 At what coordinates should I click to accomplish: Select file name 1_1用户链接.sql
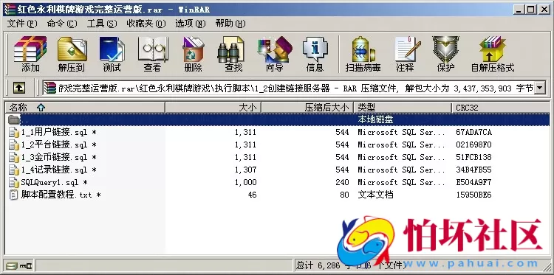[x=58, y=132]
